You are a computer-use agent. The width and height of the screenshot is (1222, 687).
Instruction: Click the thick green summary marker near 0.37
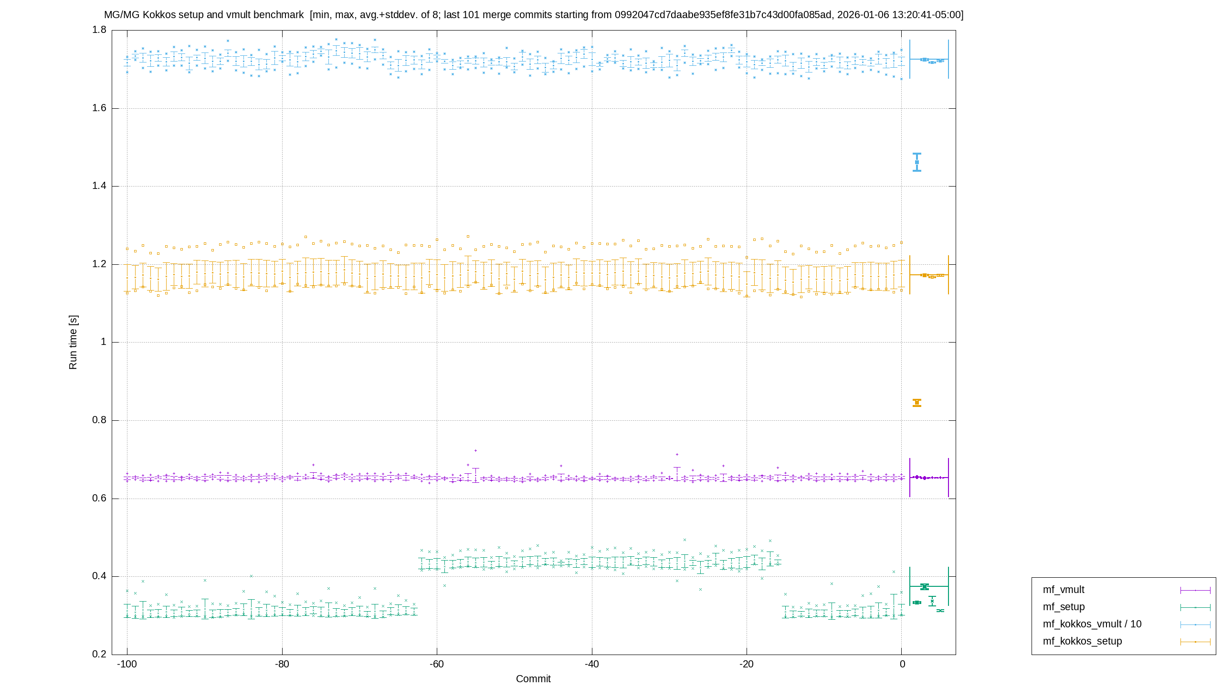[x=925, y=586]
